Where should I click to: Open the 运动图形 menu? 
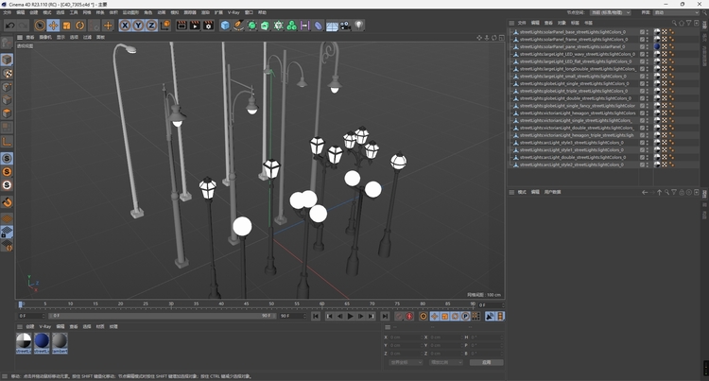pos(130,12)
